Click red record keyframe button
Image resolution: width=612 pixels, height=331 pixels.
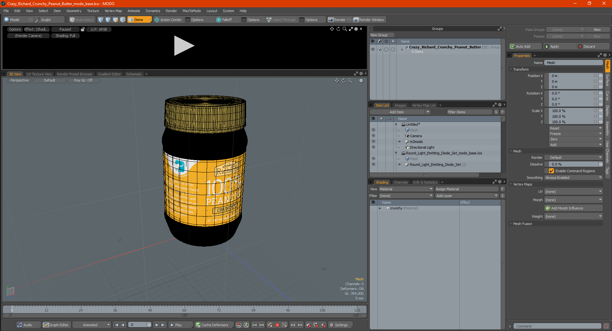coord(277,325)
